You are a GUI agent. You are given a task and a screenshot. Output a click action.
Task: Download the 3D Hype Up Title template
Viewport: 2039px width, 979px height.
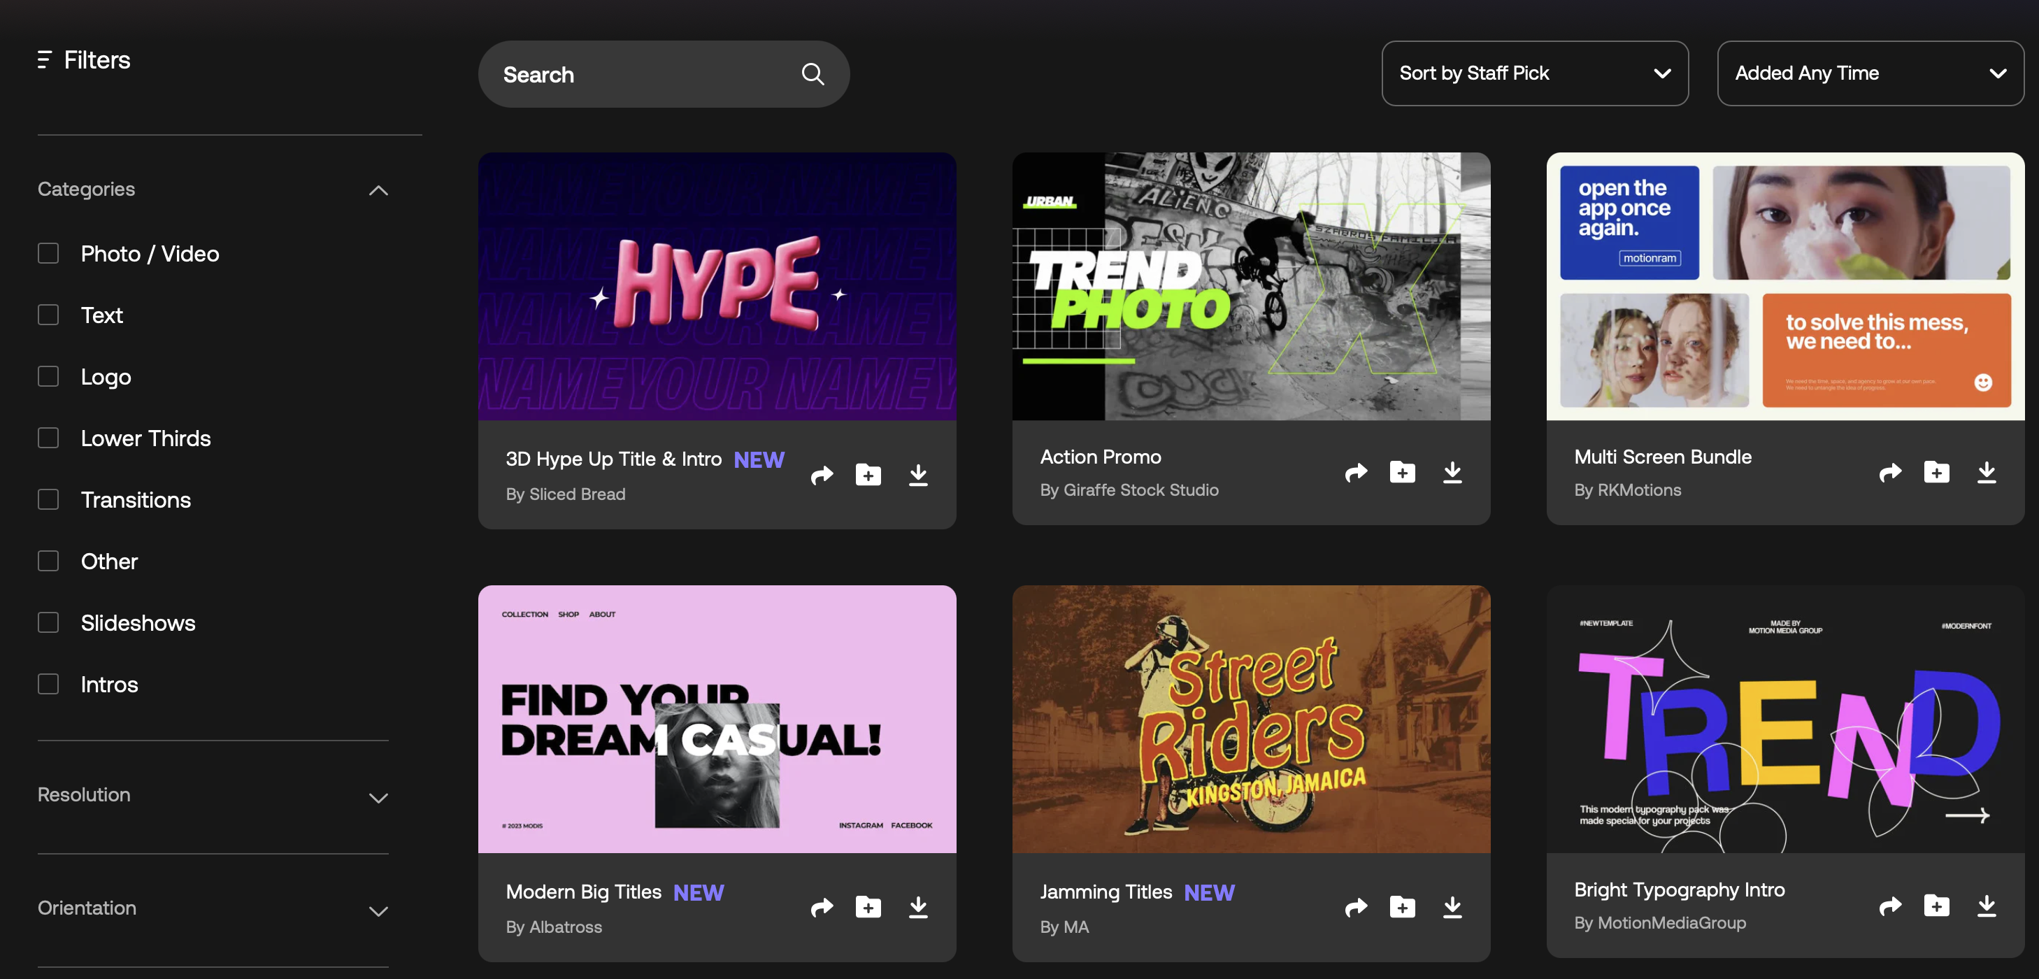pyautogui.click(x=917, y=475)
